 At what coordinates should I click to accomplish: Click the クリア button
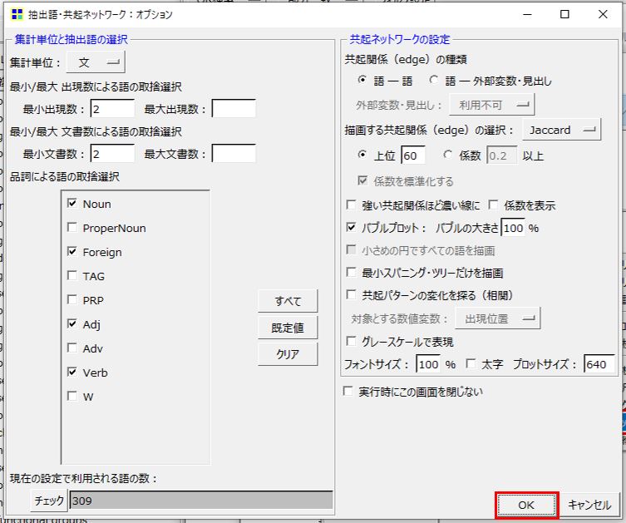(288, 354)
